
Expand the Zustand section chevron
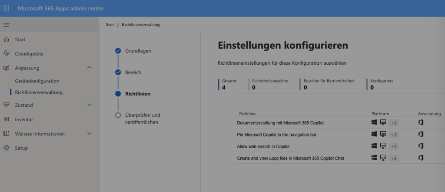click(x=90, y=105)
